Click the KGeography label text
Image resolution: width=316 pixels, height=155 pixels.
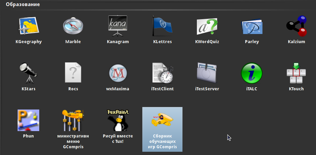(29, 42)
